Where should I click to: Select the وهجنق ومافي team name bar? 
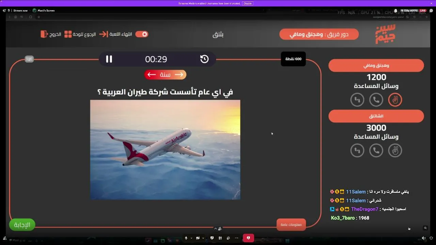point(376,65)
